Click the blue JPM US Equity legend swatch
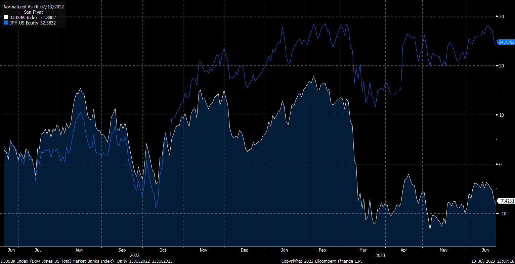The image size is (515, 264). [6, 23]
